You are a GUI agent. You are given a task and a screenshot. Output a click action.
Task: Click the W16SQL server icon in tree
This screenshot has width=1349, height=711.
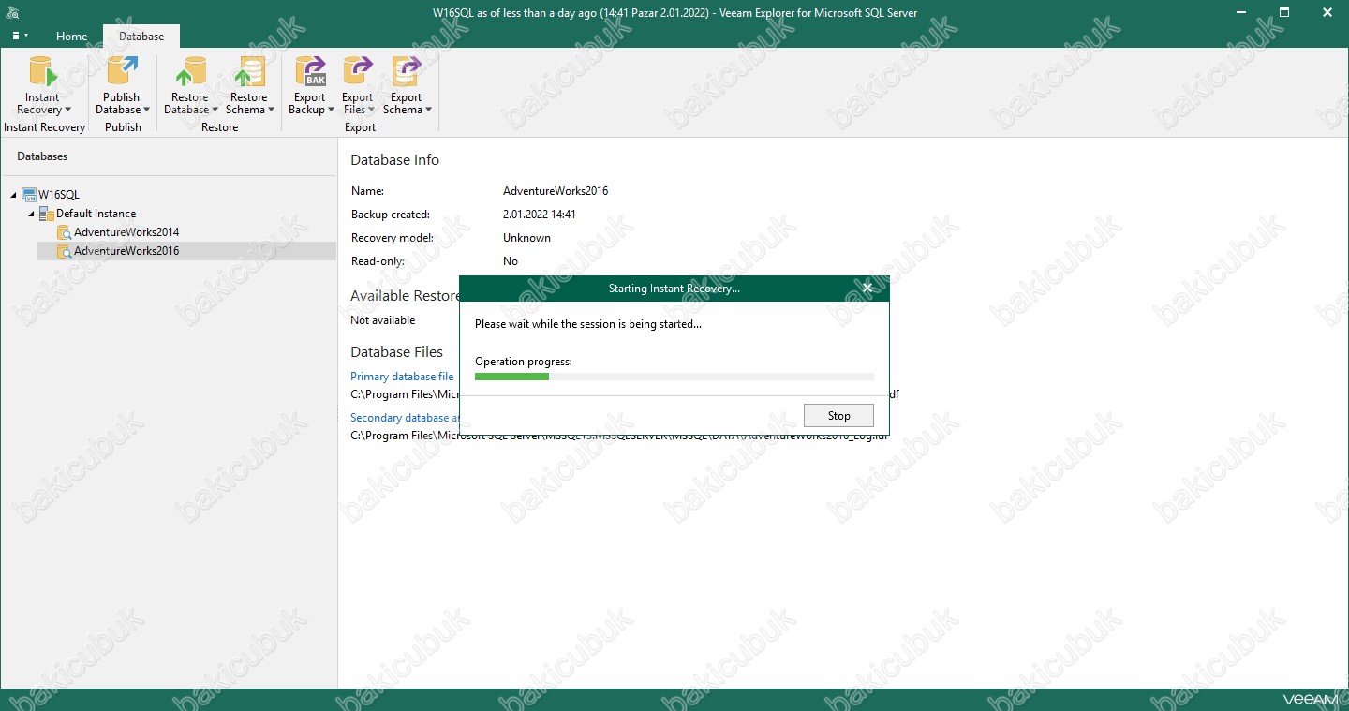point(29,195)
